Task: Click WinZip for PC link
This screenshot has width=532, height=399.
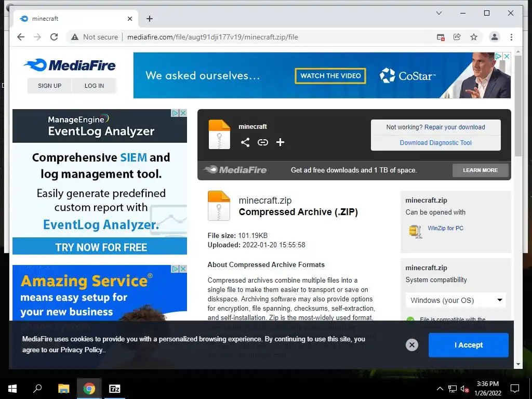Action: click(x=445, y=229)
